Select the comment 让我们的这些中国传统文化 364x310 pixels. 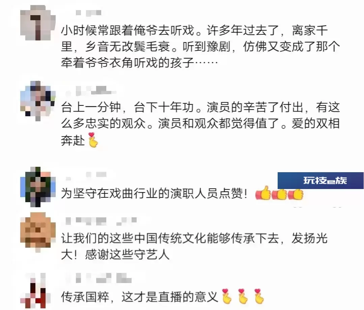(x=194, y=246)
